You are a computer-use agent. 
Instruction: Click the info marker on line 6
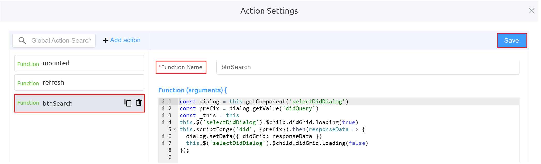coord(163,136)
